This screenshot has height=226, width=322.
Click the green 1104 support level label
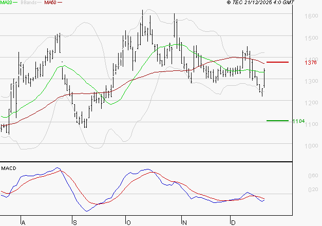[x=298, y=121]
